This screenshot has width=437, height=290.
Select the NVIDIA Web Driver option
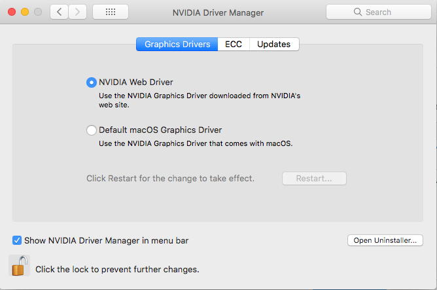click(92, 82)
